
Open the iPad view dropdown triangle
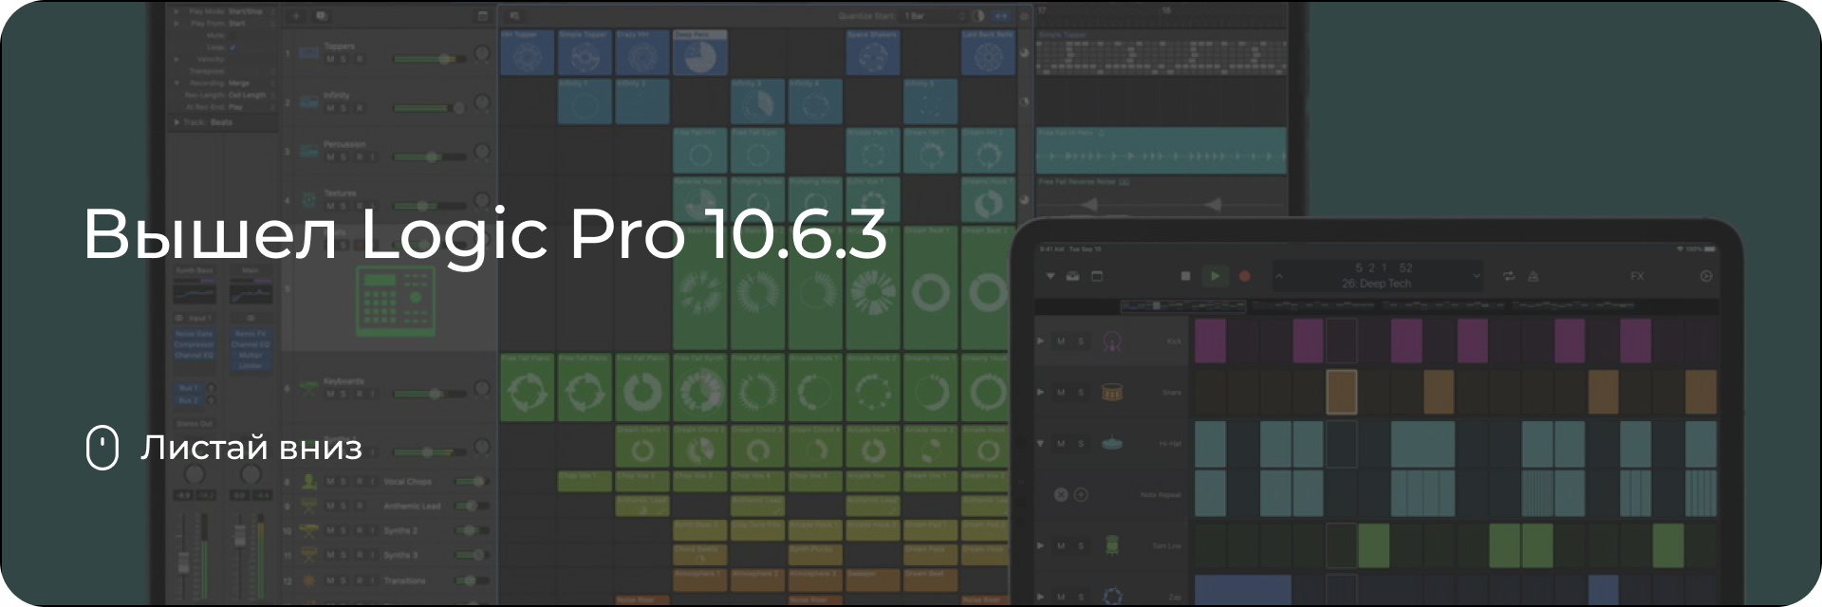pos(1050,276)
